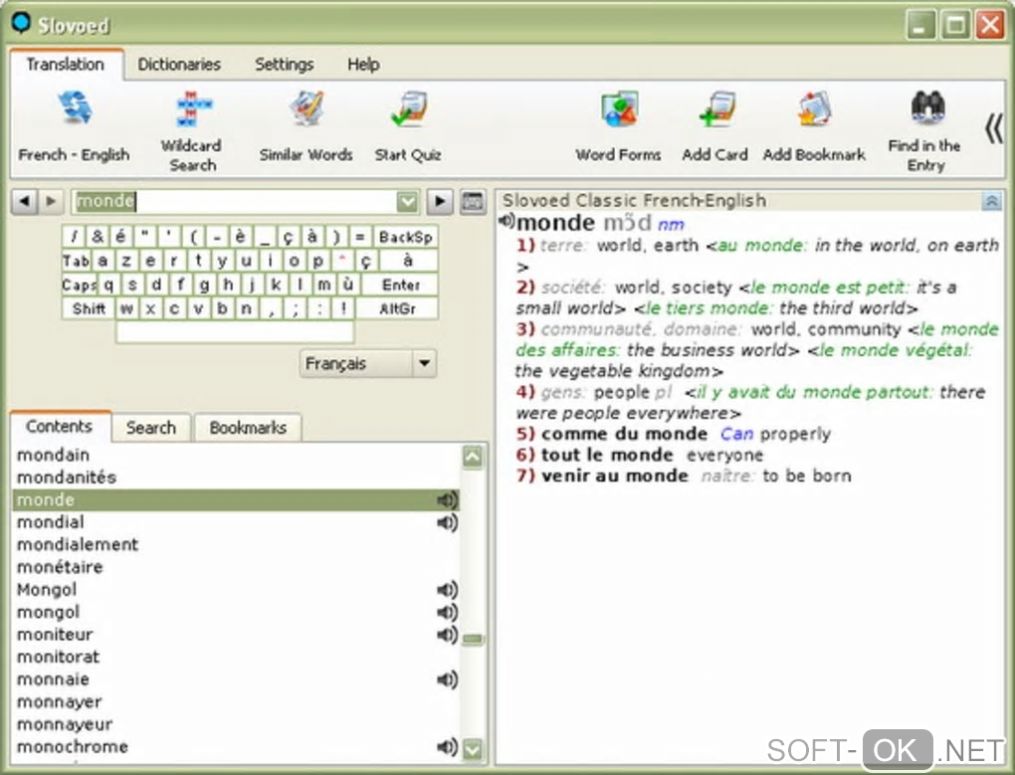This screenshot has width=1015, height=775.
Task: Collapse toolbar with double chevron icon
Action: [994, 128]
